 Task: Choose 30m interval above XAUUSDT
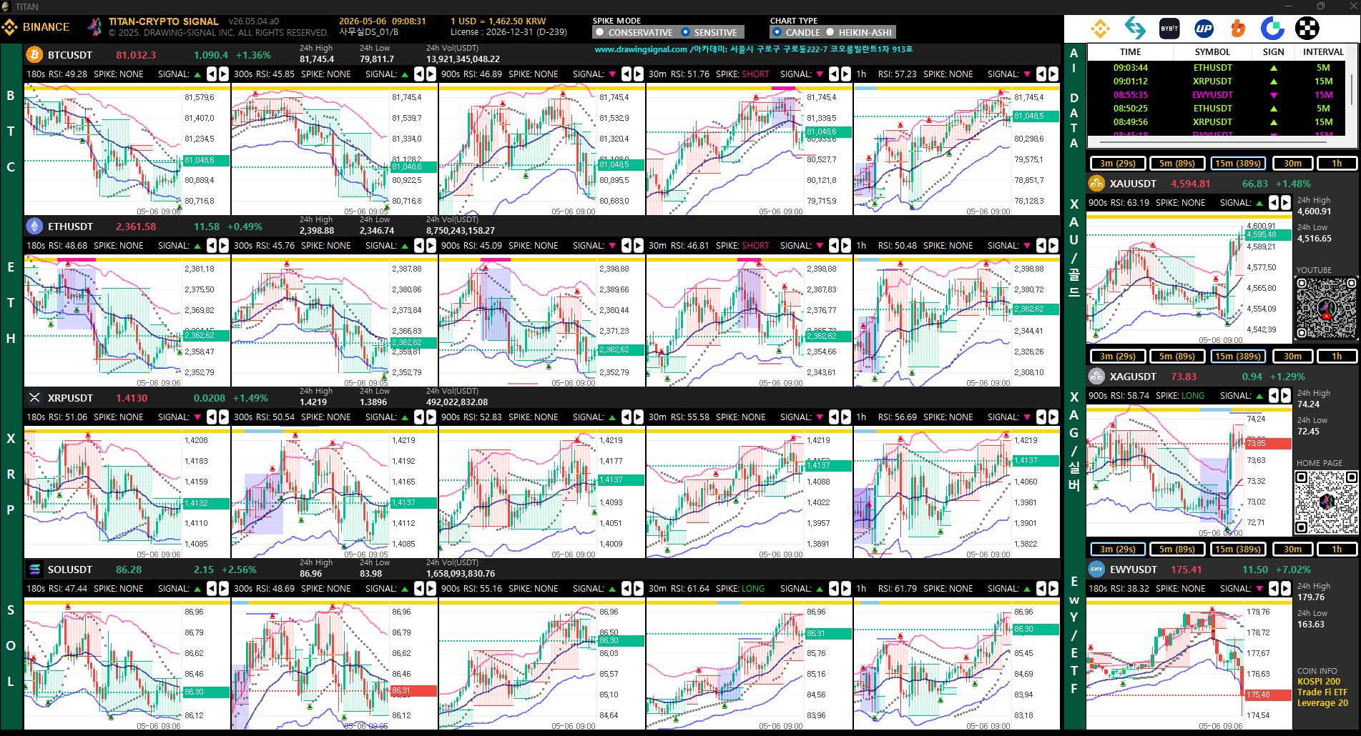tap(1292, 163)
